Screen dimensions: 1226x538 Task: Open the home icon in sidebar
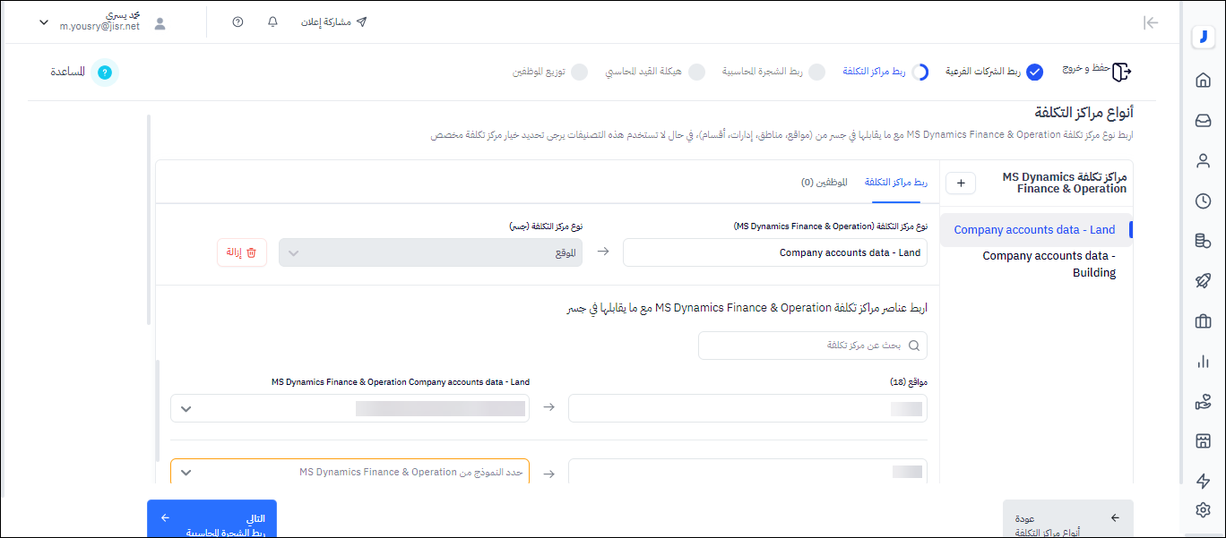coord(1203,81)
